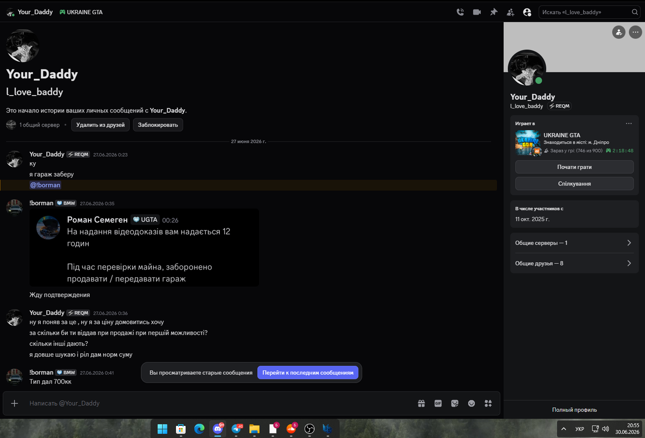Viewport: 645px width, 438px height.
Task: Click the "Почати грати" button
Action: coord(574,167)
